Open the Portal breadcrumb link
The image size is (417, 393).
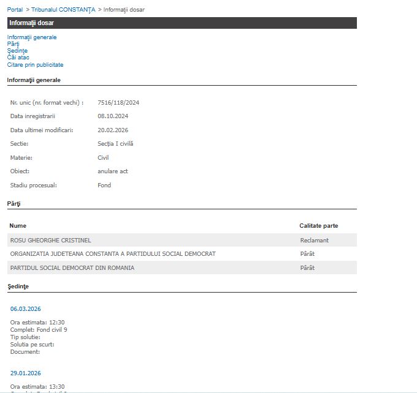[x=15, y=10]
